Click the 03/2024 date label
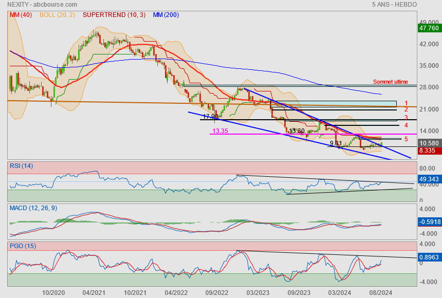 340,293
